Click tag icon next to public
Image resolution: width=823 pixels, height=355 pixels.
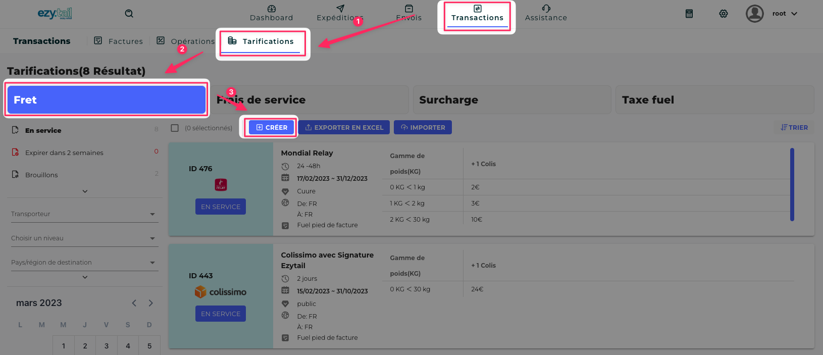[x=285, y=304]
